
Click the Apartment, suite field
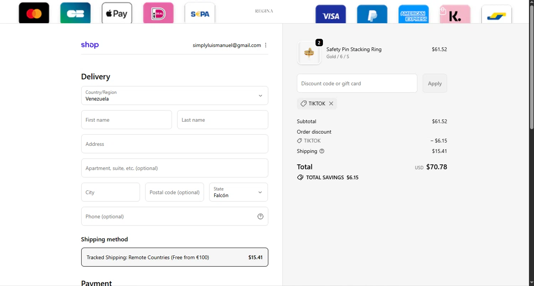coord(174,168)
